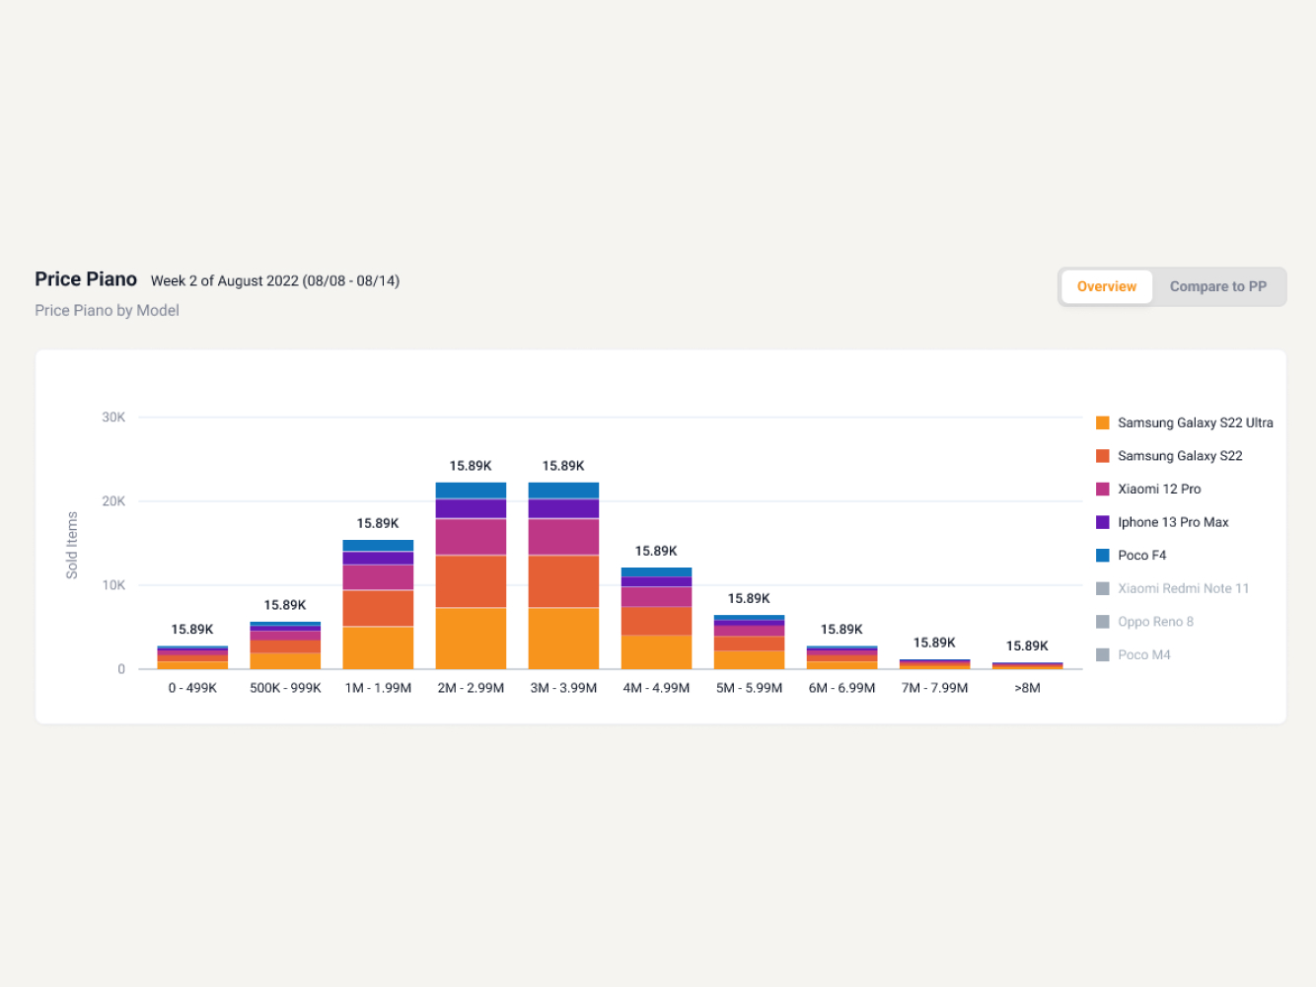
Task: Switch to the Overview tab
Action: click(1106, 287)
